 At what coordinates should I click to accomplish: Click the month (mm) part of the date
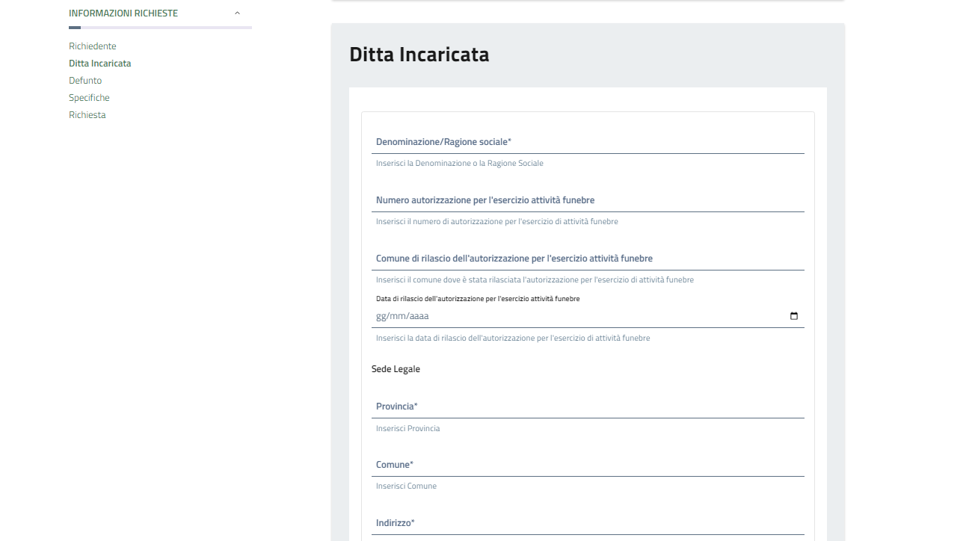click(398, 316)
